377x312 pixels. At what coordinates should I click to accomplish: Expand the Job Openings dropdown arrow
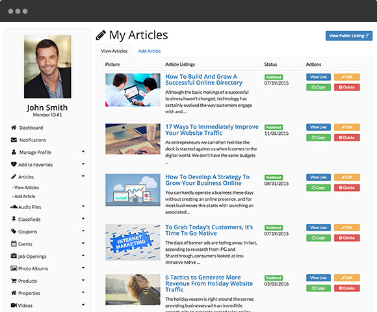[x=83, y=255]
